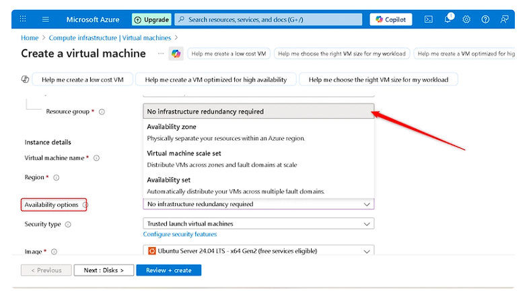This screenshot has height=303, width=527.
Task: Click the 'Instance details' heading
Action: pyautogui.click(x=48, y=142)
